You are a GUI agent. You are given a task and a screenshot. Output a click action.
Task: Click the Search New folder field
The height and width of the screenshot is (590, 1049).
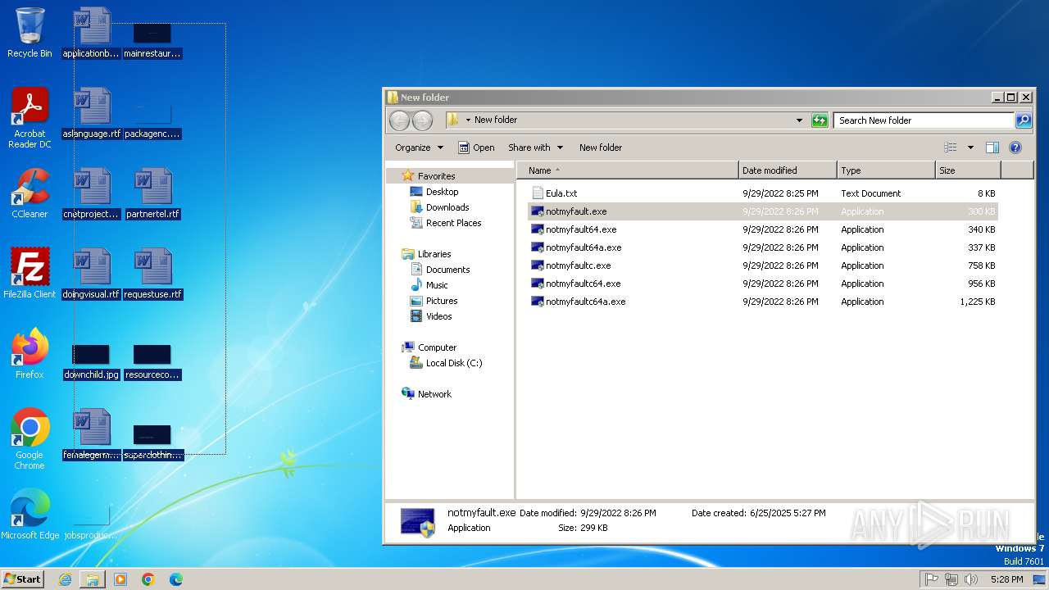tap(924, 120)
